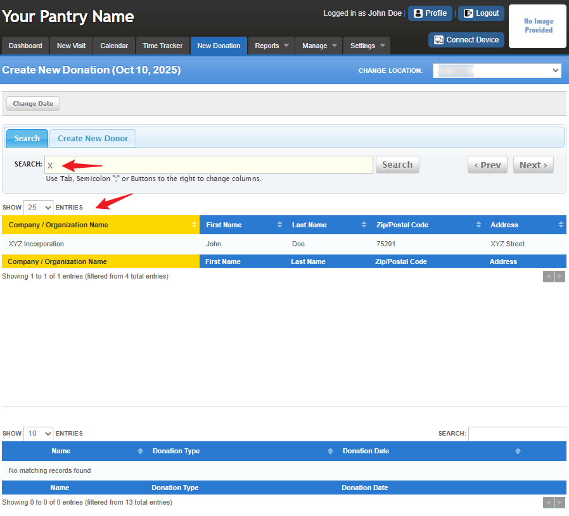569x516 pixels.
Task: Switch to the Create New Donor tab
Action: point(93,139)
